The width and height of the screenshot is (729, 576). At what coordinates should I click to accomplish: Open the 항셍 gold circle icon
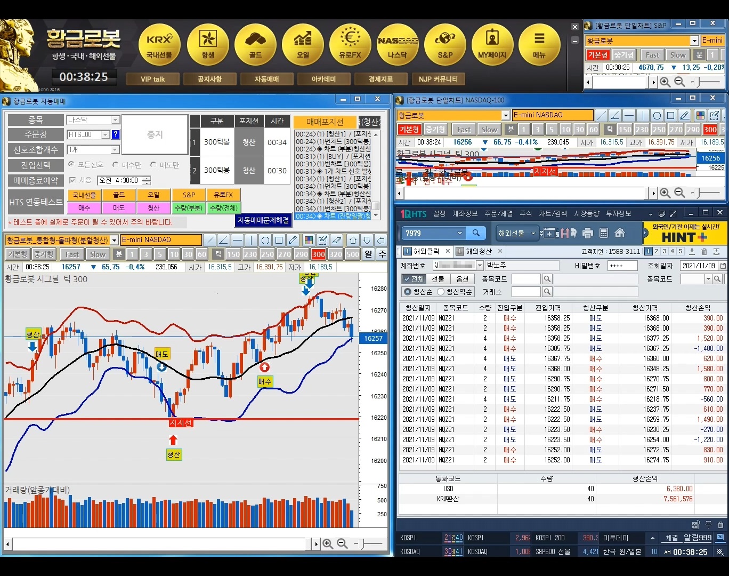click(x=208, y=45)
